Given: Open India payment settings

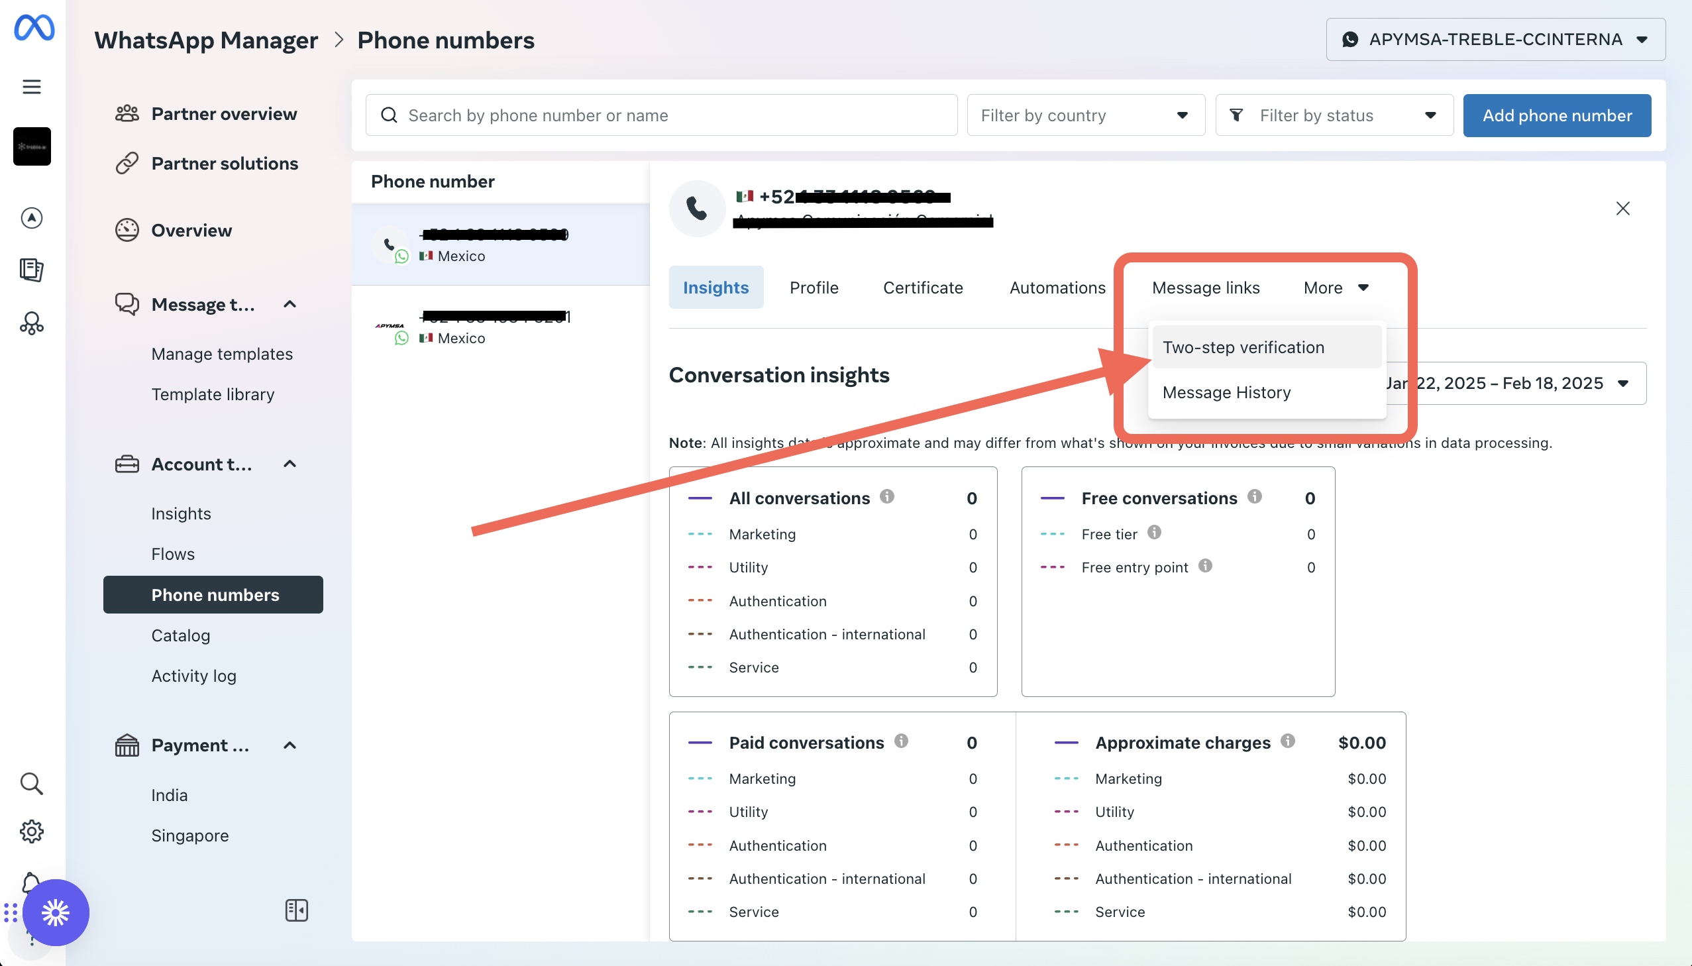Looking at the screenshot, I should coord(169,795).
